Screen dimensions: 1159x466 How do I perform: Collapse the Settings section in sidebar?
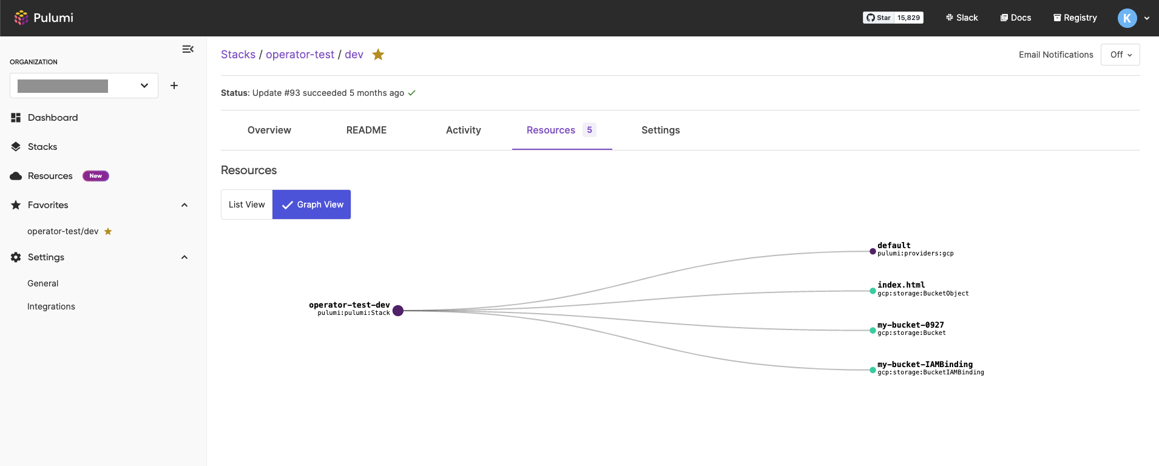click(184, 257)
